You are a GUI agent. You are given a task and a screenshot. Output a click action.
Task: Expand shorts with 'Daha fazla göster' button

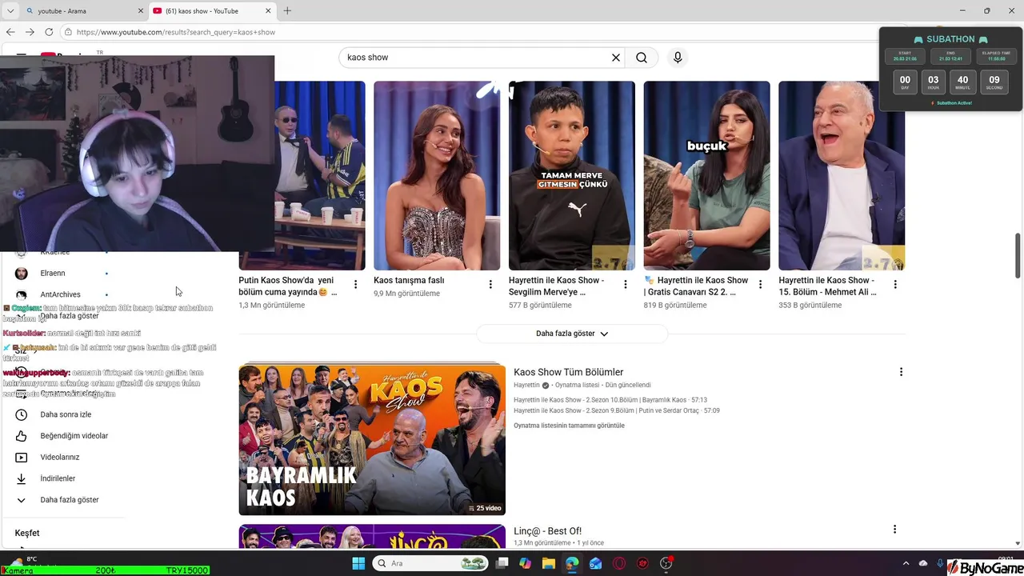click(x=572, y=334)
